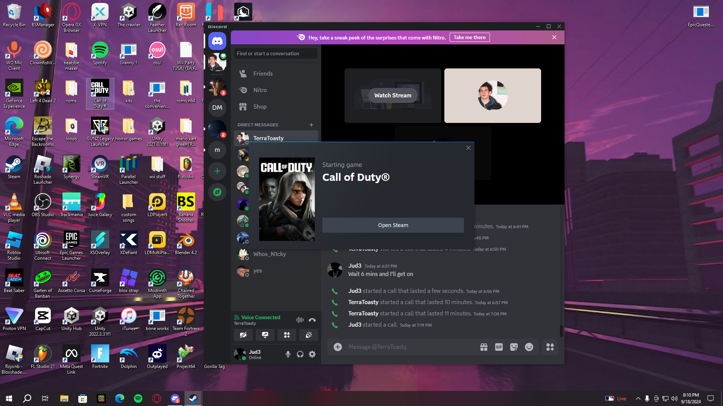Image resolution: width=723 pixels, height=406 pixels.
Task: Click Watch Stream button
Action: tap(392, 95)
